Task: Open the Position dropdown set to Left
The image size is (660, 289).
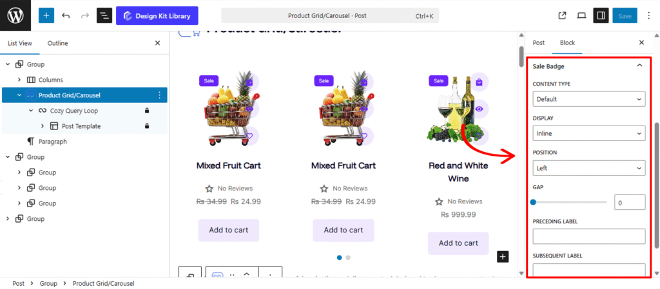Action: (x=589, y=168)
